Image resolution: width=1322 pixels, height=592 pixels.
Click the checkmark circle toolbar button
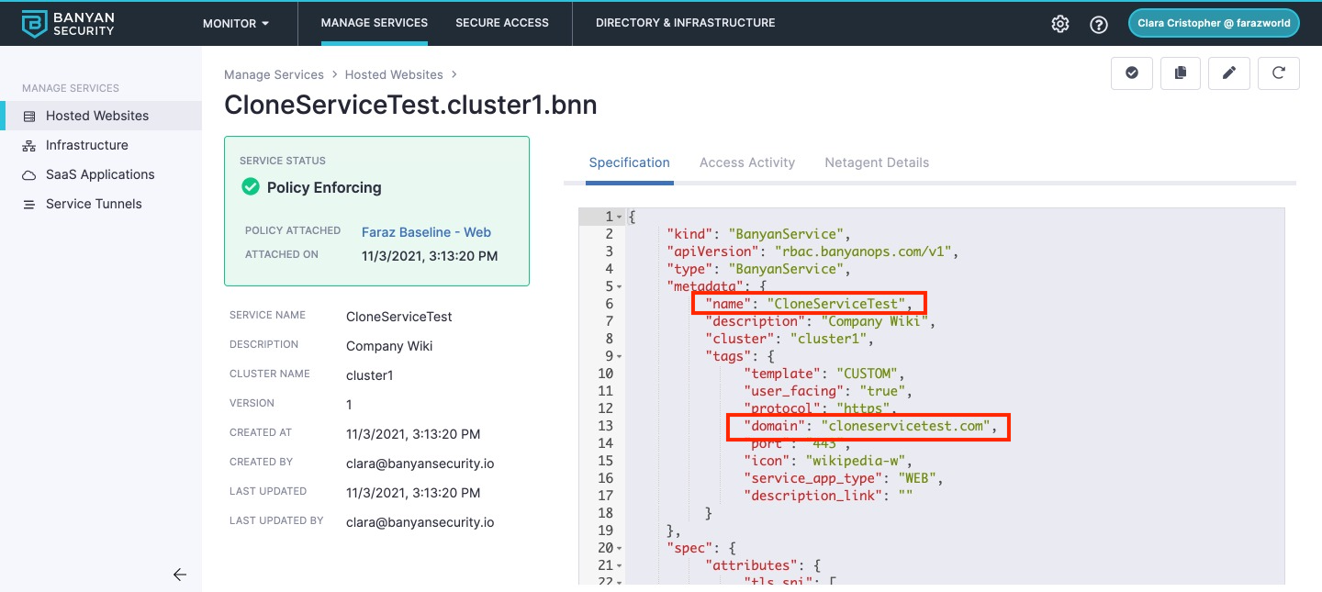[1132, 73]
